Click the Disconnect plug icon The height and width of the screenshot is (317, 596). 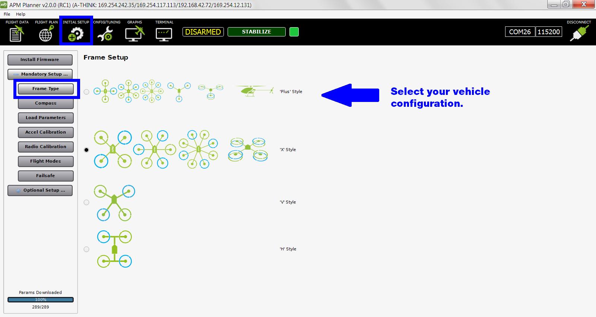[x=579, y=33]
